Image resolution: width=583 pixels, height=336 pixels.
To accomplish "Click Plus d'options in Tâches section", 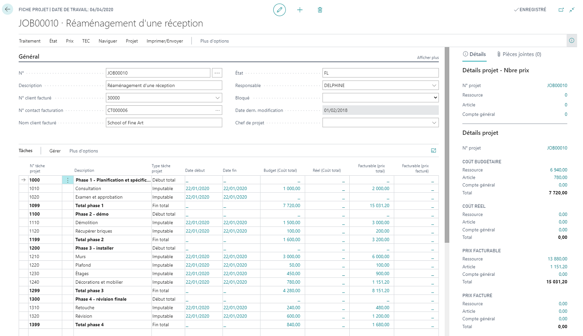I will 84,151.
